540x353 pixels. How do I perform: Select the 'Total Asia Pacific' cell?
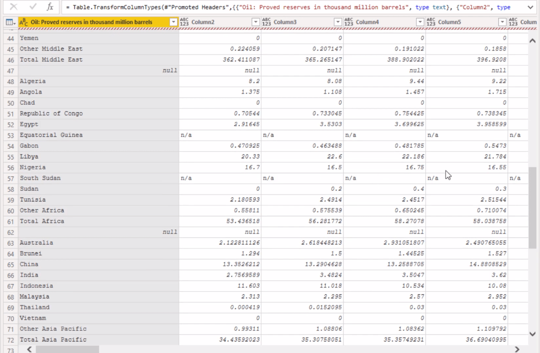(98, 340)
